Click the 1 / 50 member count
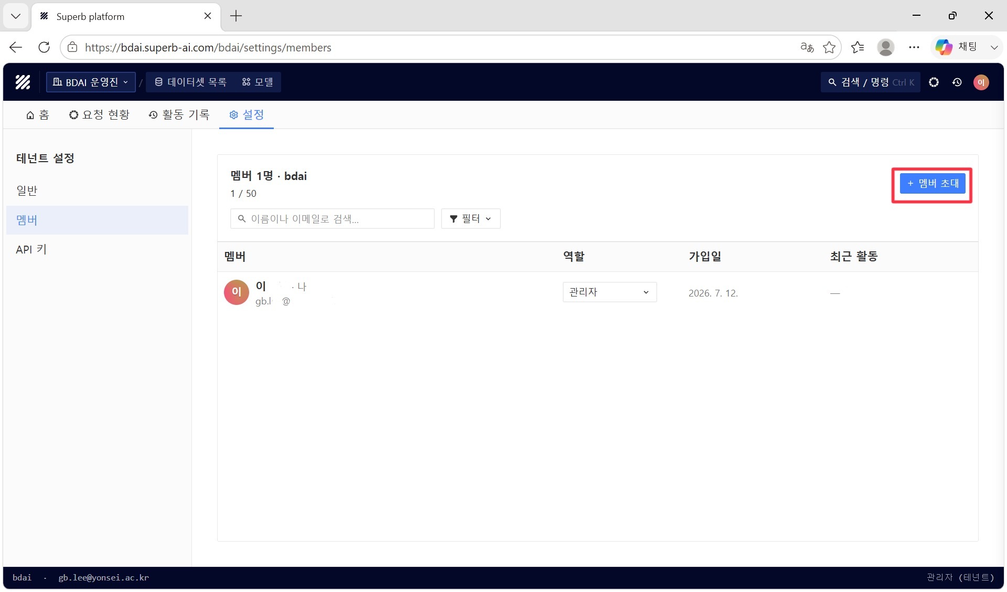The width and height of the screenshot is (1007, 592). tap(243, 194)
